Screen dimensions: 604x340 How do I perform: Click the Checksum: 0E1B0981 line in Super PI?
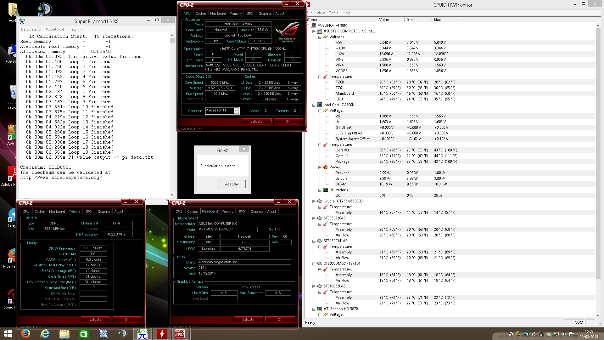46,167
